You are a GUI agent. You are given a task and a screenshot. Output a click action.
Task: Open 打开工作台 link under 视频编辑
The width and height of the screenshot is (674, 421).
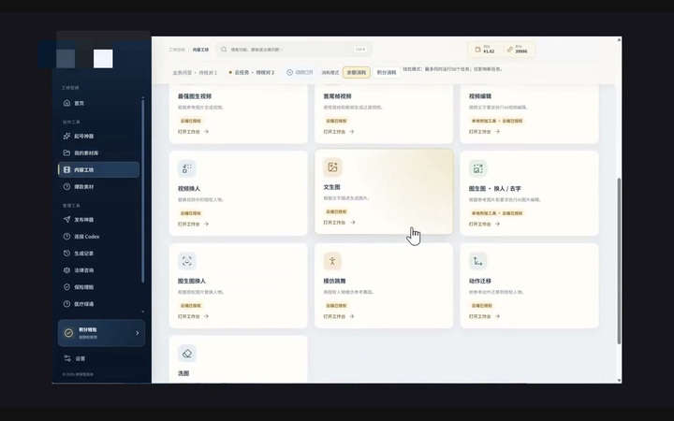tap(485, 132)
